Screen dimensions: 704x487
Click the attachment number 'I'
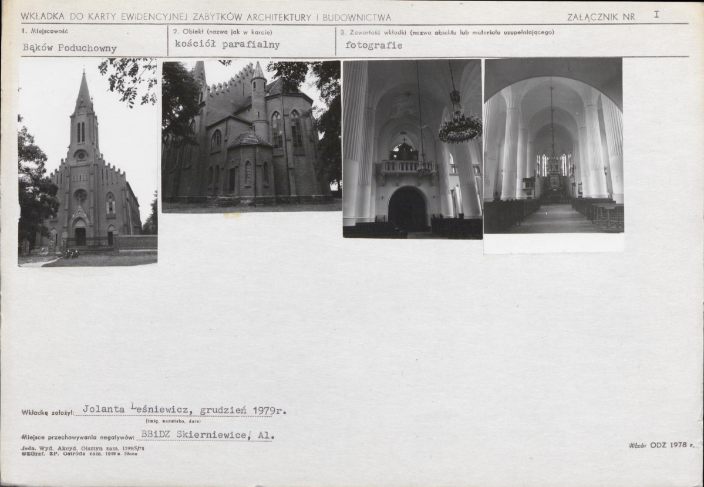click(656, 14)
